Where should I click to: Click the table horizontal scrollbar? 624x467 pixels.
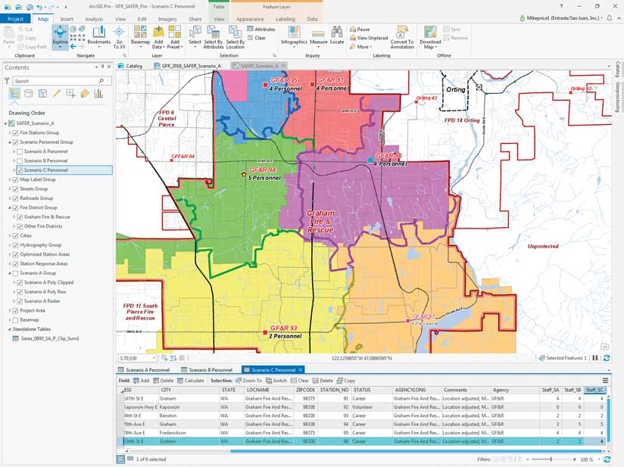tap(417, 451)
